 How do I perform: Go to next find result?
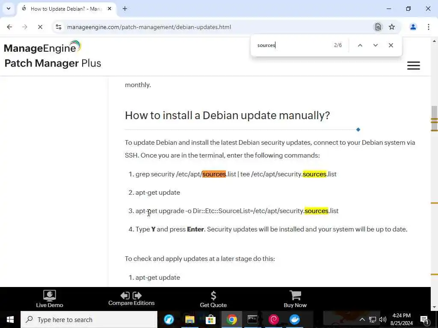coord(376,45)
